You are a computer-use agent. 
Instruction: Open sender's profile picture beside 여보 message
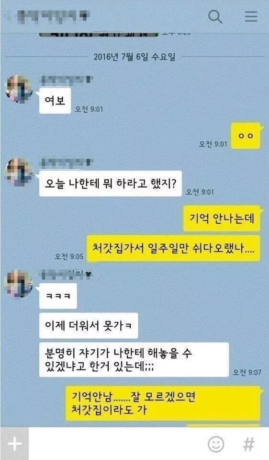pyautogui.click(x=19, y=89)
